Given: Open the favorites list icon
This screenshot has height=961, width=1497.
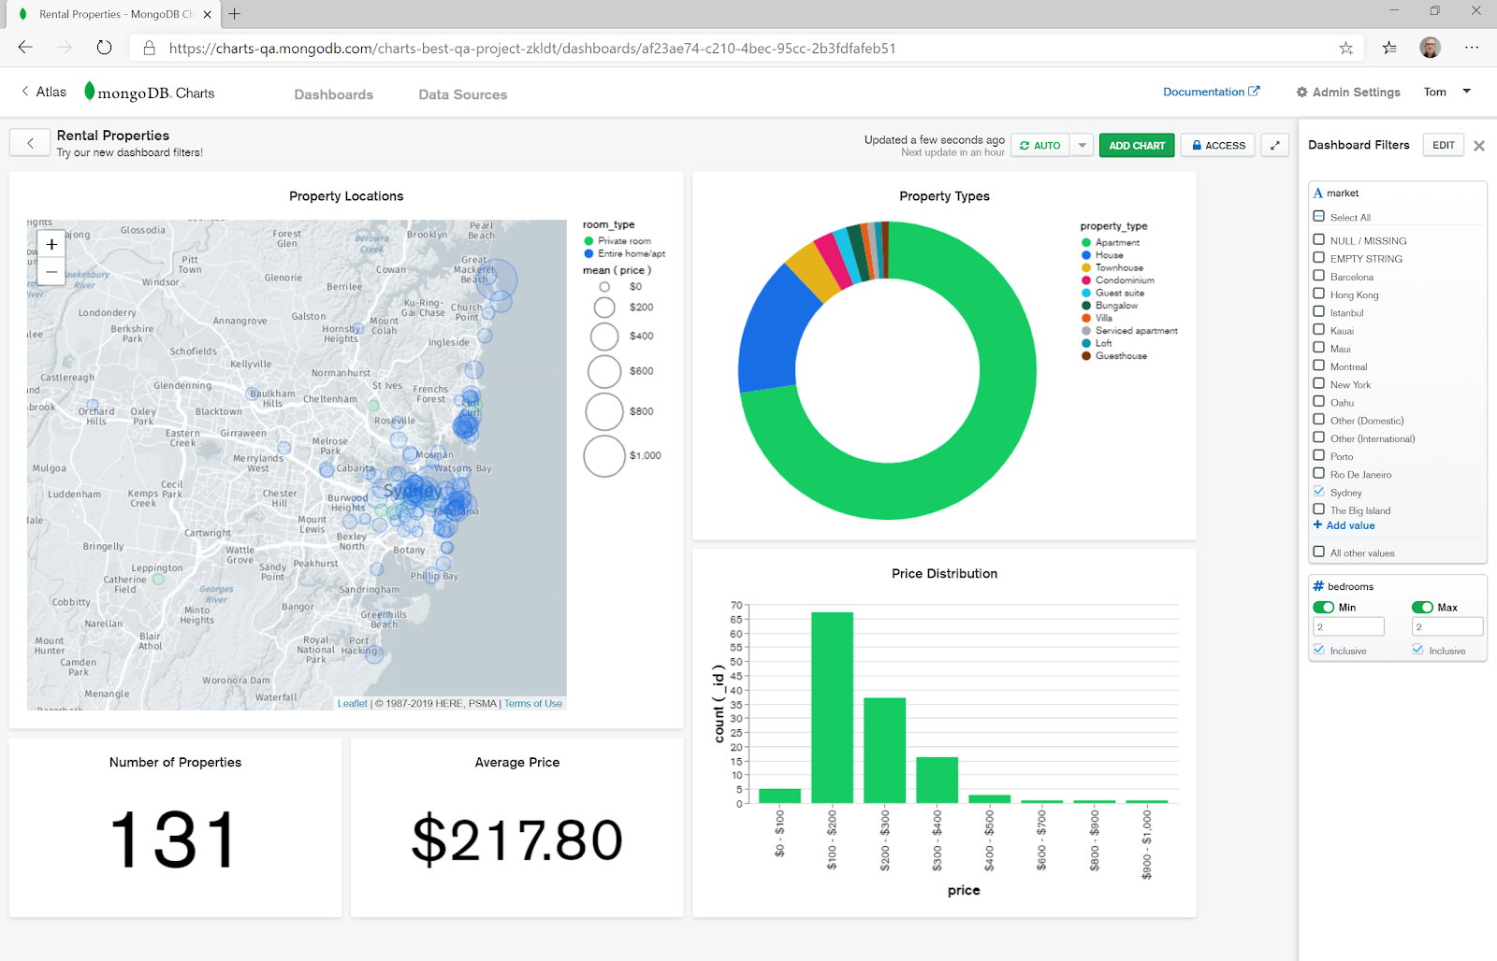Looking at the screenshot, I should (1389, 48).
